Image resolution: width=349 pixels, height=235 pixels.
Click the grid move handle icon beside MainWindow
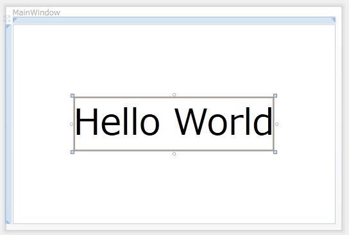[x=7, y=19]
